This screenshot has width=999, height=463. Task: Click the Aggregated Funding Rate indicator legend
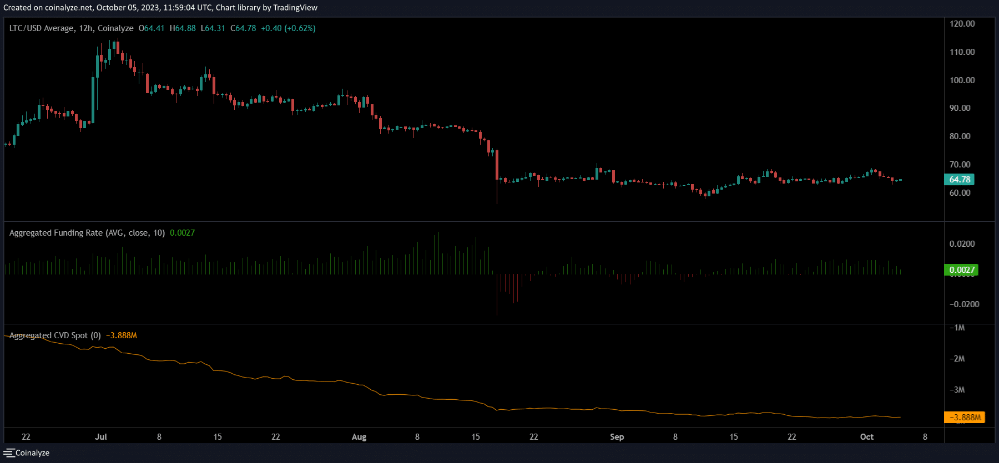coord(87,233)
